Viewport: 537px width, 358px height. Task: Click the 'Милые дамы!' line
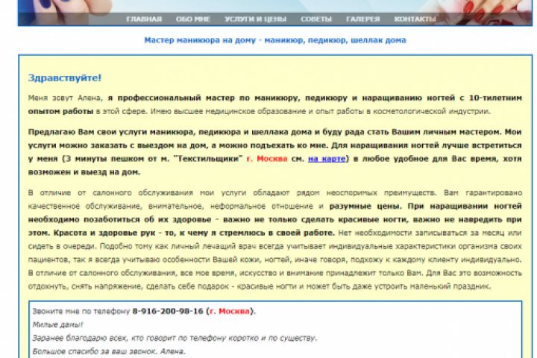point(57,324)
